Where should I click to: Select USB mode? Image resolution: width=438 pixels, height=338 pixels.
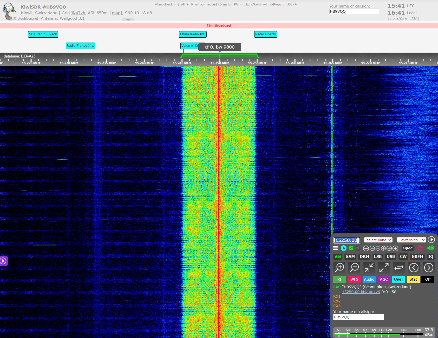coord(391,256)
